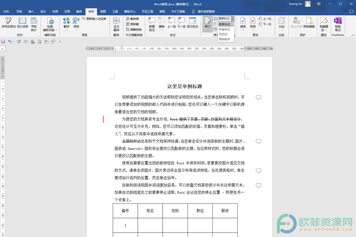This screenshot has height=237, width=356.
Task: Undo last action
Action: [x=10, y=42]
